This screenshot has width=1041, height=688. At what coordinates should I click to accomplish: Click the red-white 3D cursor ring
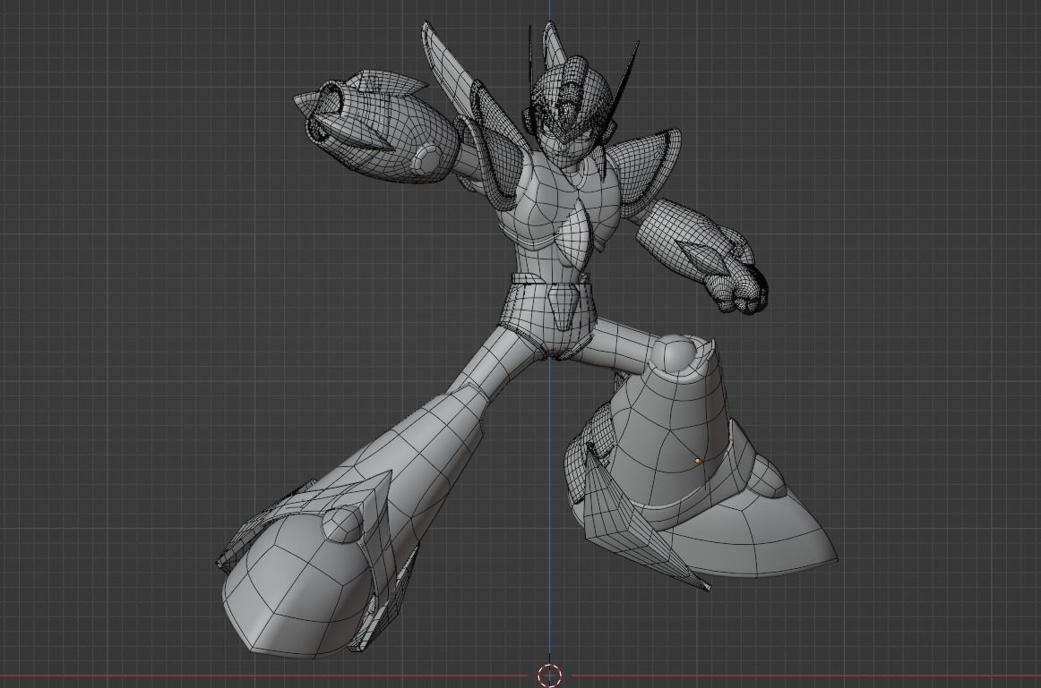click(x=550, y=675)
